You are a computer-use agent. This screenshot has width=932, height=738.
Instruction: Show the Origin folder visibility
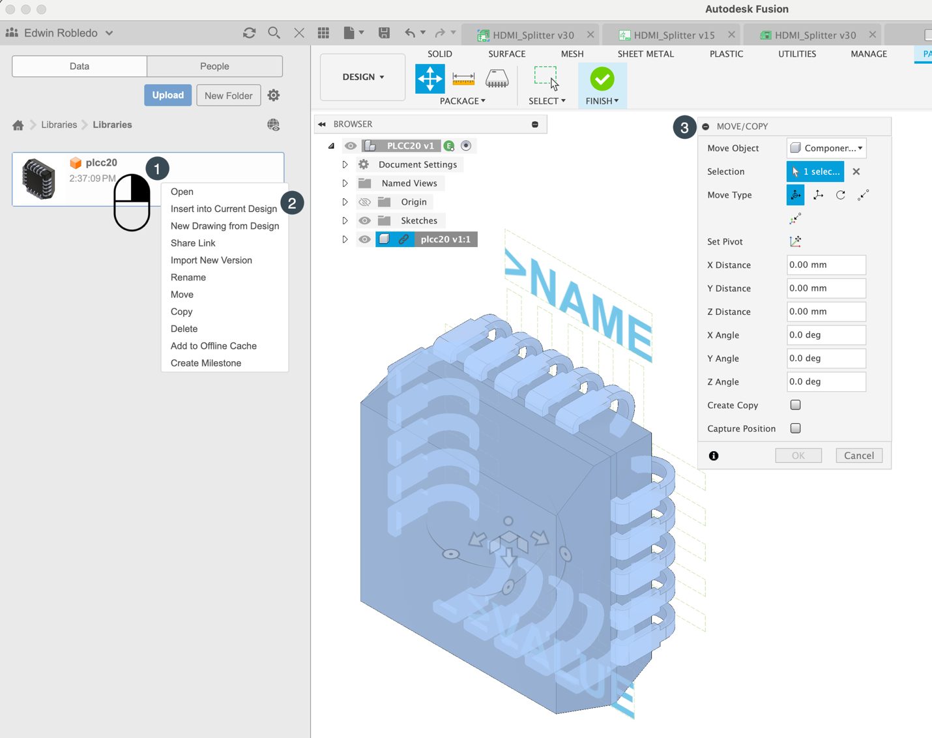[x=364, y=202]
